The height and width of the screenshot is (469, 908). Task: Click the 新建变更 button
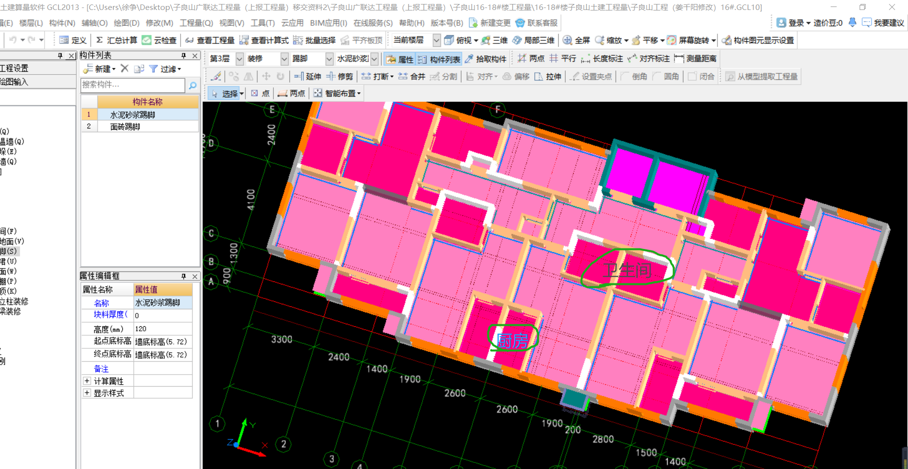click(490, 23)
